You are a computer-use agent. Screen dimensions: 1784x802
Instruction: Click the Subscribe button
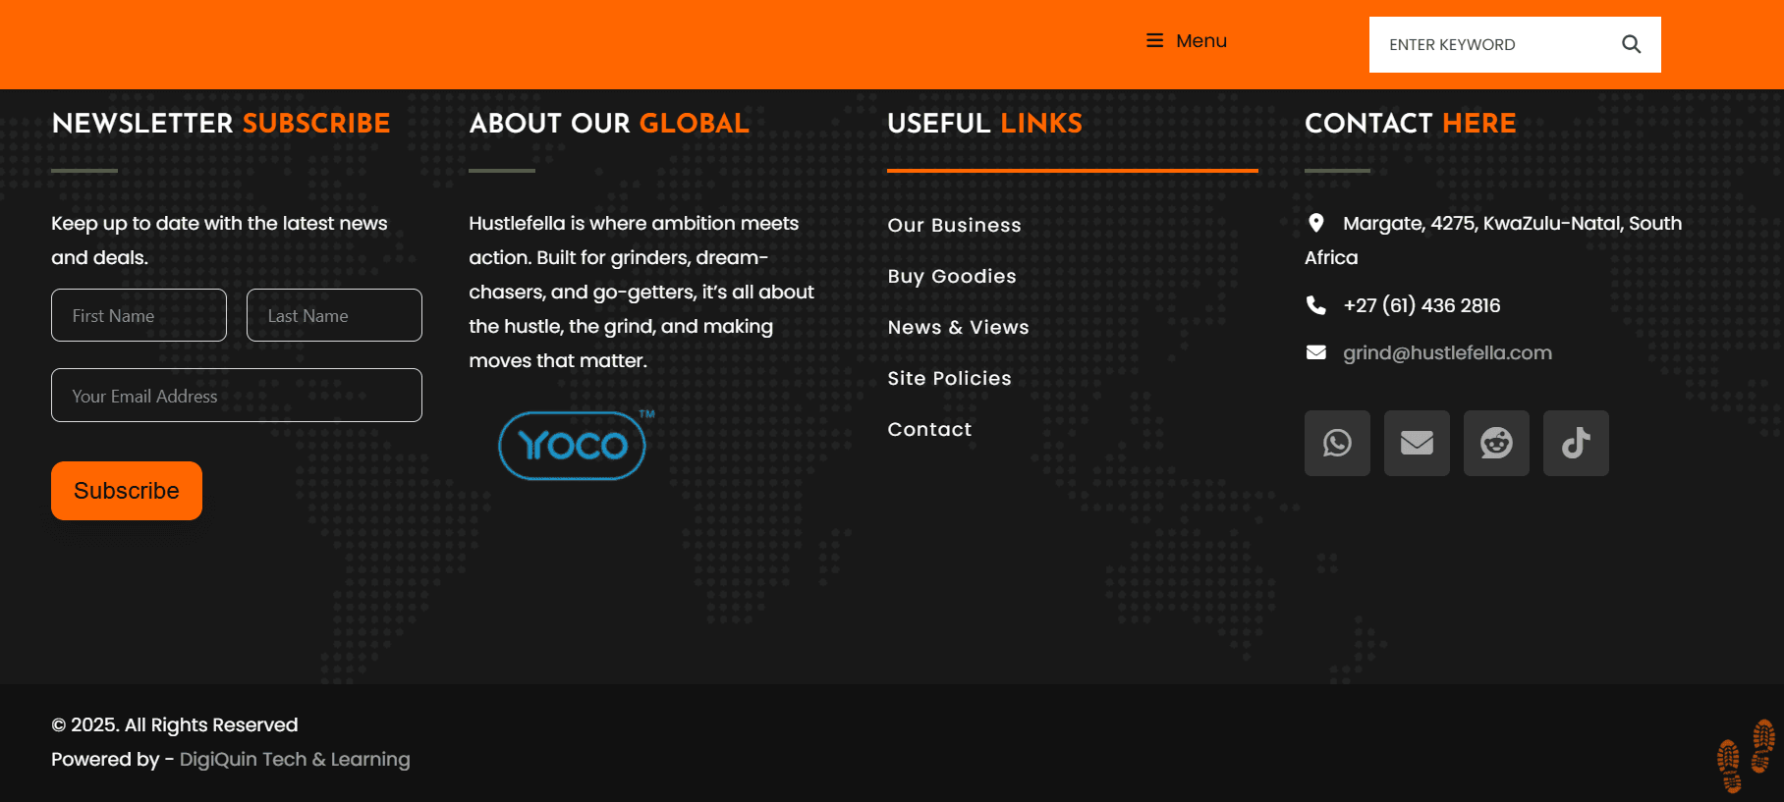point(127,491)
